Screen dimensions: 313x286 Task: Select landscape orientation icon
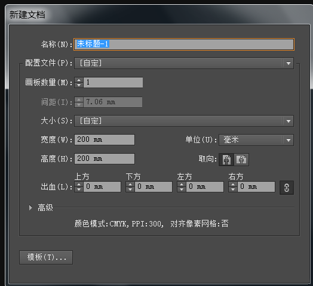(x=241, y=160)
